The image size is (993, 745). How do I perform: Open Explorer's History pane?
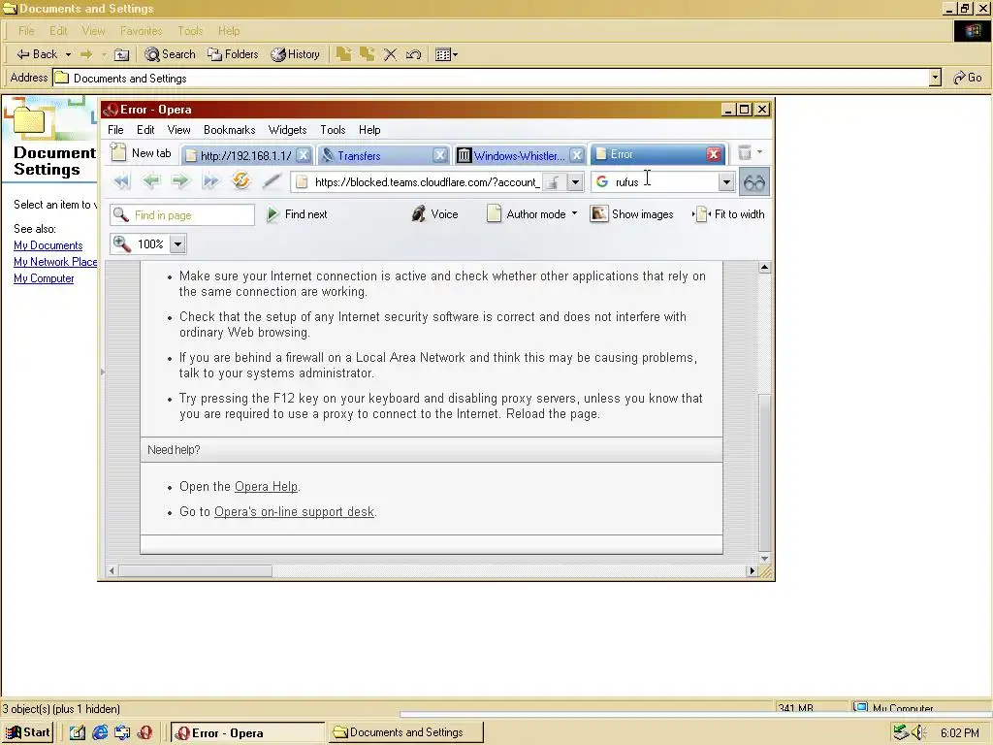295,54
